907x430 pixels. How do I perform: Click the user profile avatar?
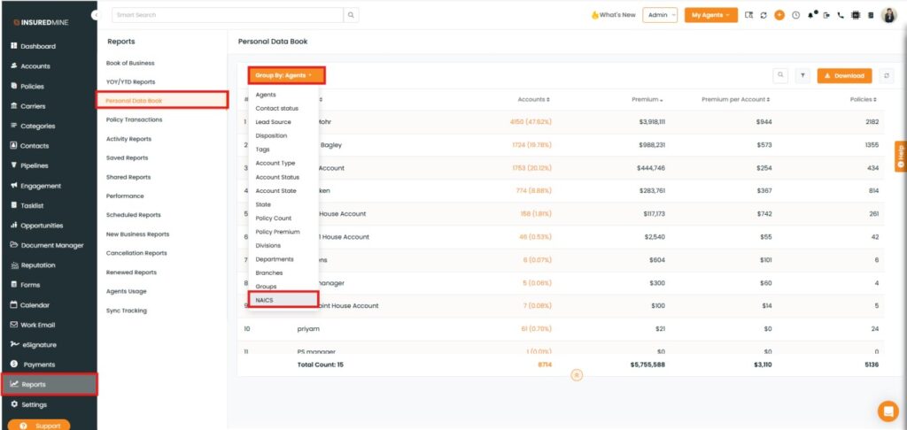[888, 15]
